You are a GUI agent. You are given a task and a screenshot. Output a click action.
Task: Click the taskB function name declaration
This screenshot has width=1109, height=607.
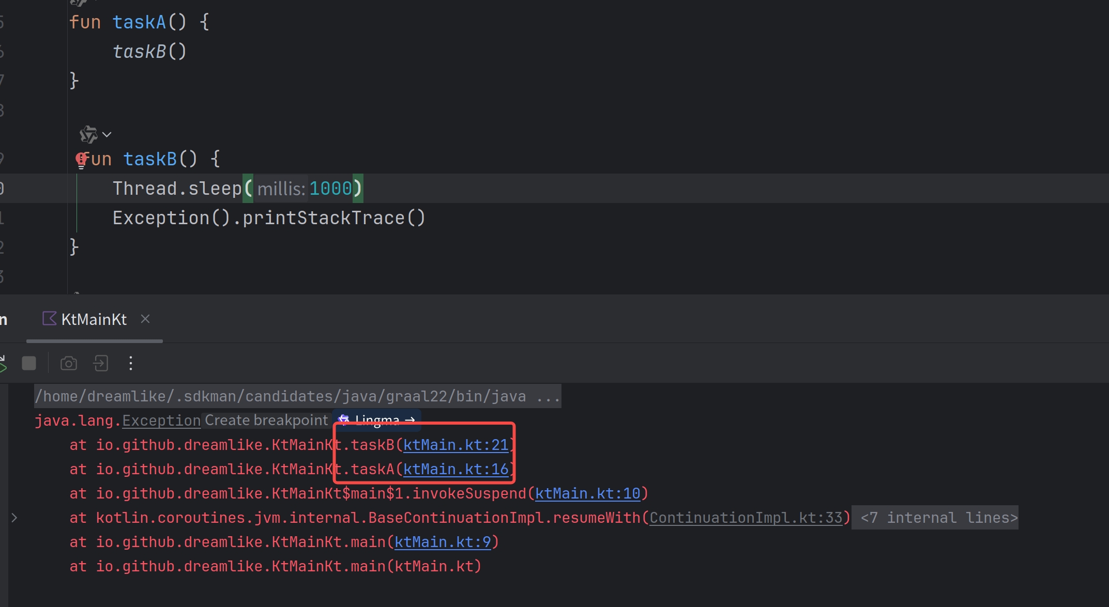tap(150, 159)
